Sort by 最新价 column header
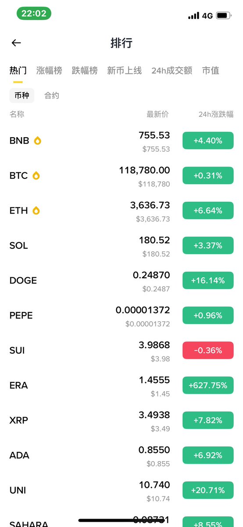Screen dimensions: 243x527 tap(157, 114)
